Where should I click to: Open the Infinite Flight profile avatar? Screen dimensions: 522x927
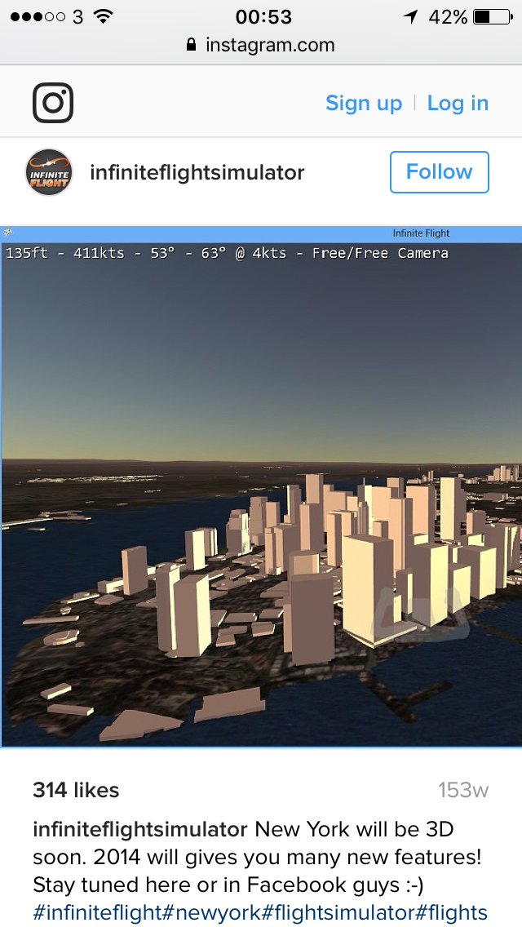(x=49, y=172)
